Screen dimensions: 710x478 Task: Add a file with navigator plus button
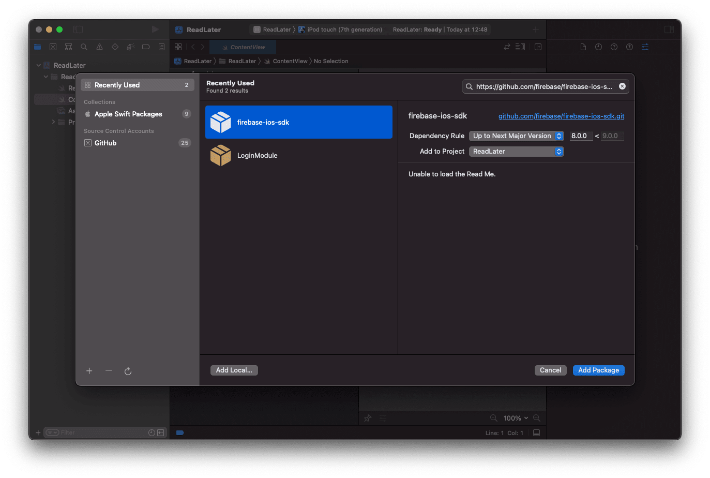pos(38,432)
